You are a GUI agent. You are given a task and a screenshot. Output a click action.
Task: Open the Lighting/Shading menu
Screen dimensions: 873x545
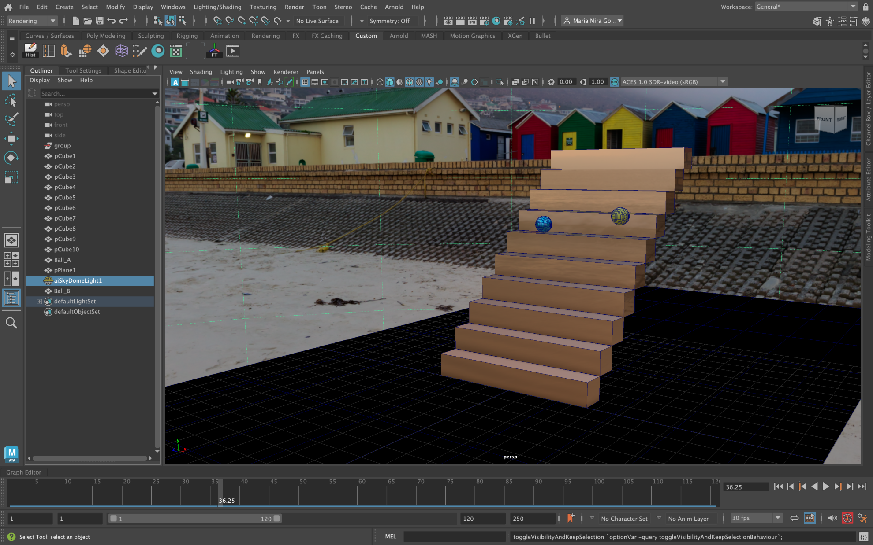pos(217,7)
